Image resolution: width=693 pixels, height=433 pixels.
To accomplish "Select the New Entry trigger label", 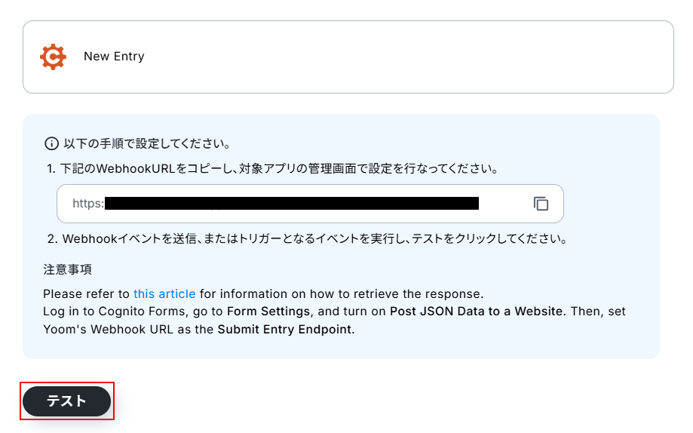I will tap(114, 57).
